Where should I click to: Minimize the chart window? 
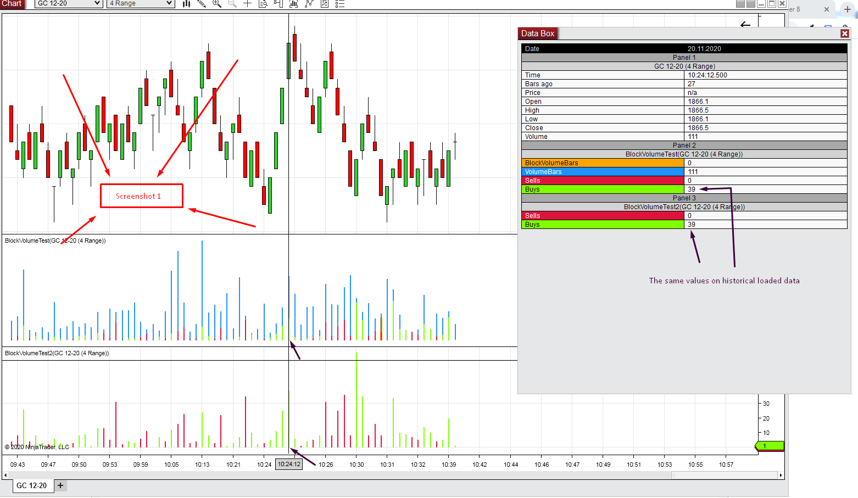click(x=761, y=3)
